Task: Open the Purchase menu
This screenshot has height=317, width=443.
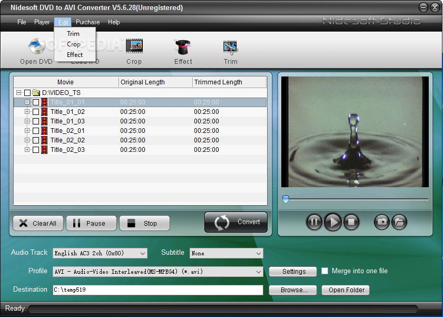Action: [x=87, y=22]
